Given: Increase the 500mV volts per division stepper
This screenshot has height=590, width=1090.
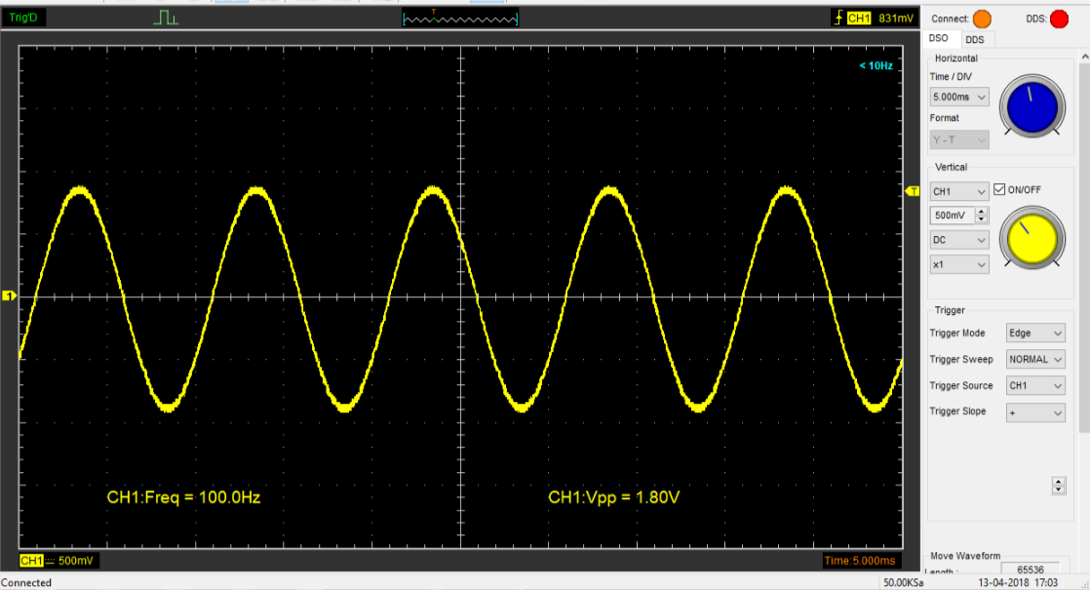Looking at the screenshot, I should [x=981, y=212].
